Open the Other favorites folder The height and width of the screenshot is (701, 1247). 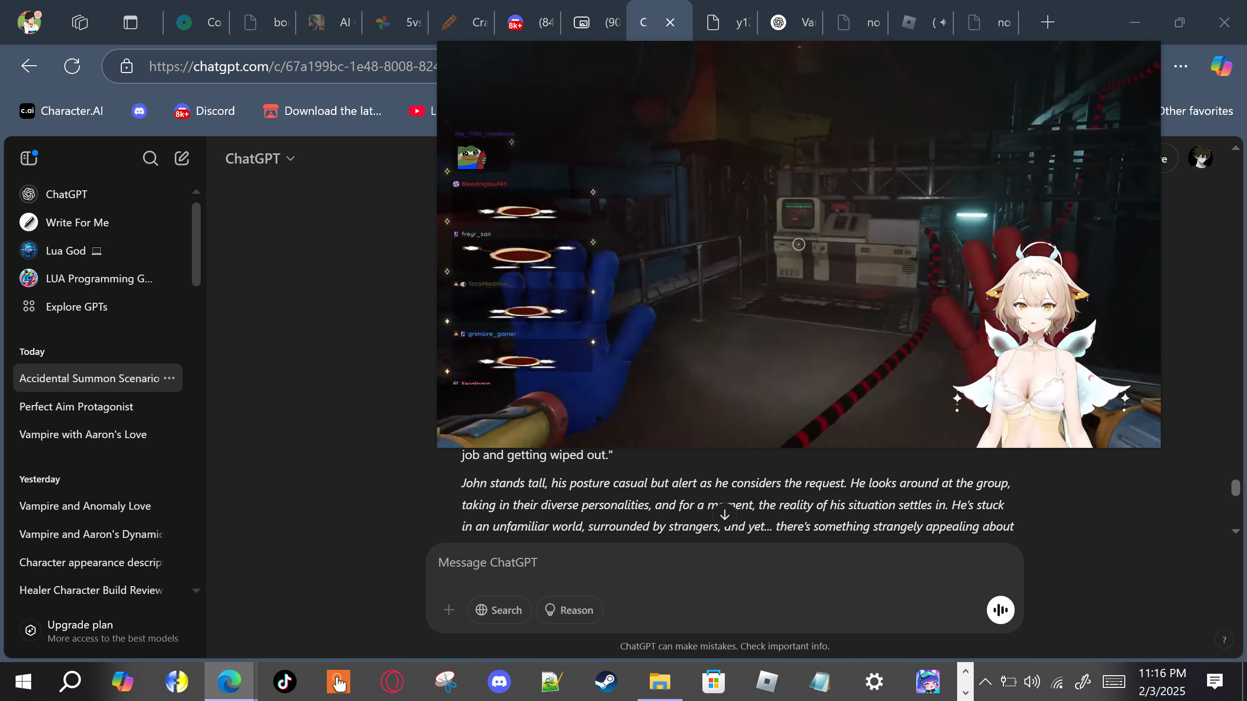coord(1196,111)
